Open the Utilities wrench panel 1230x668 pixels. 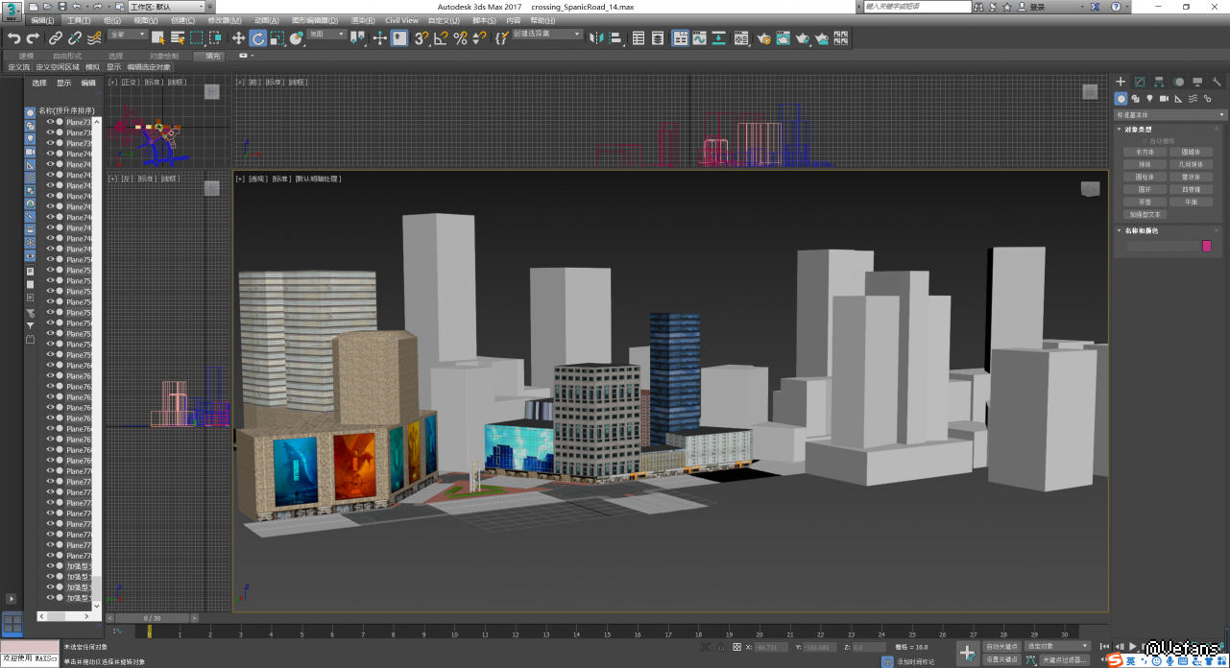(x=1218, y=83)
